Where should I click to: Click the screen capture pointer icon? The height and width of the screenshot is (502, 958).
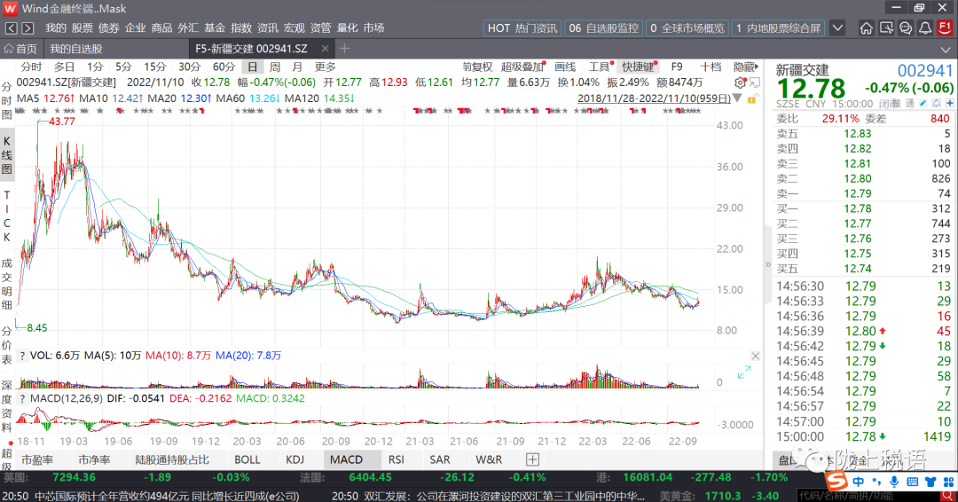point(886,28)
